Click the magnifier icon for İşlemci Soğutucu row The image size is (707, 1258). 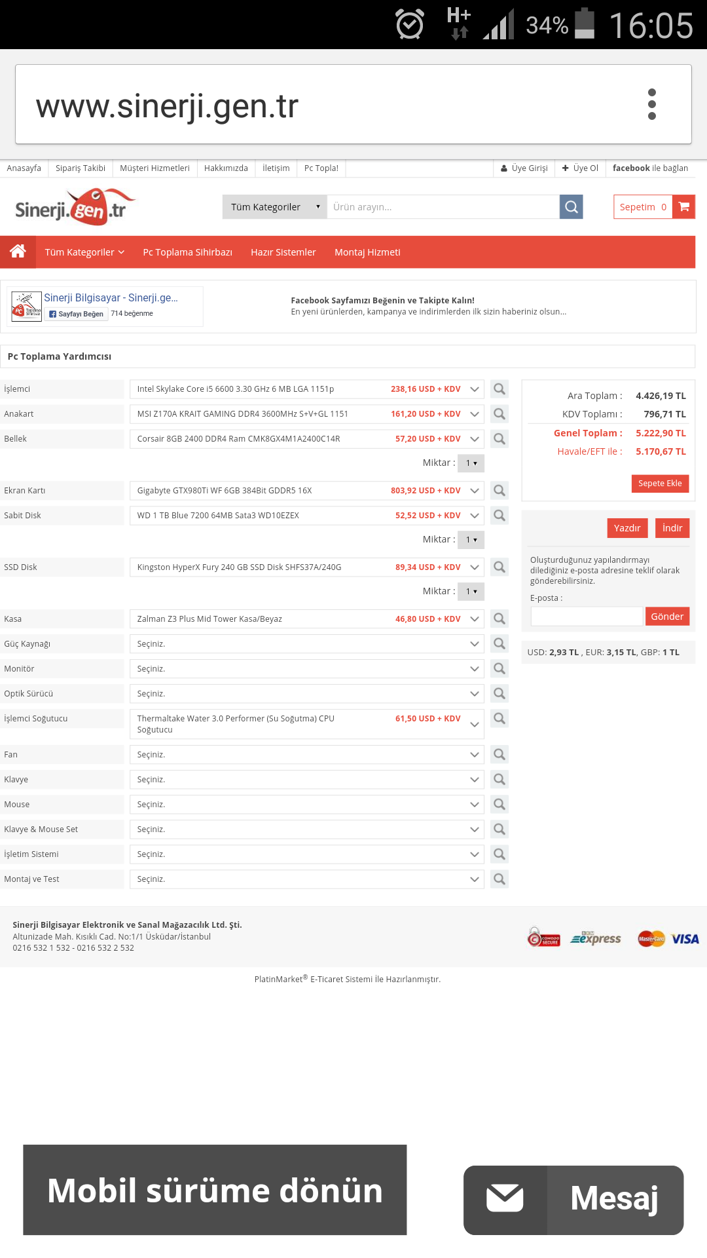pos(499,719)
